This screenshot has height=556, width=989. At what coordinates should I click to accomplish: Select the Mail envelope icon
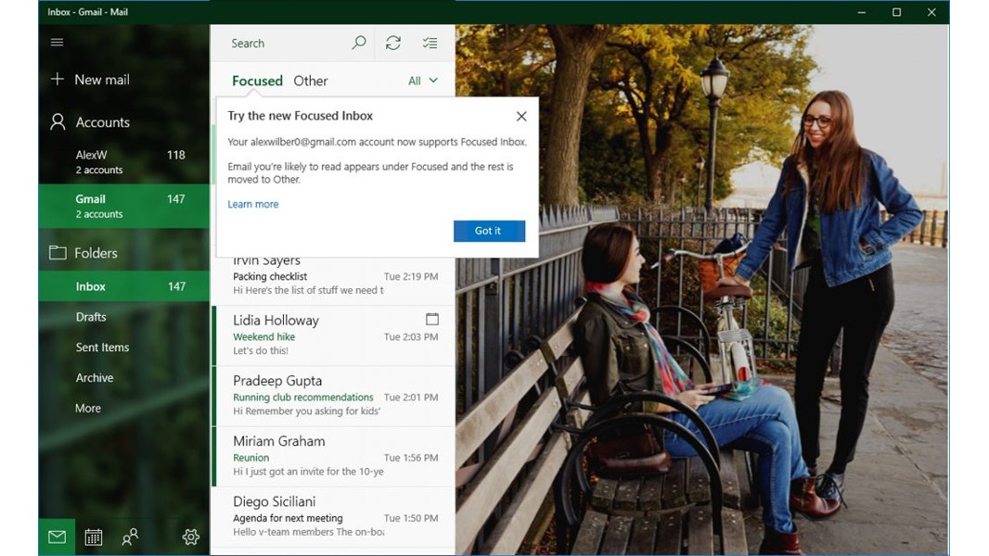click(56, 536)
